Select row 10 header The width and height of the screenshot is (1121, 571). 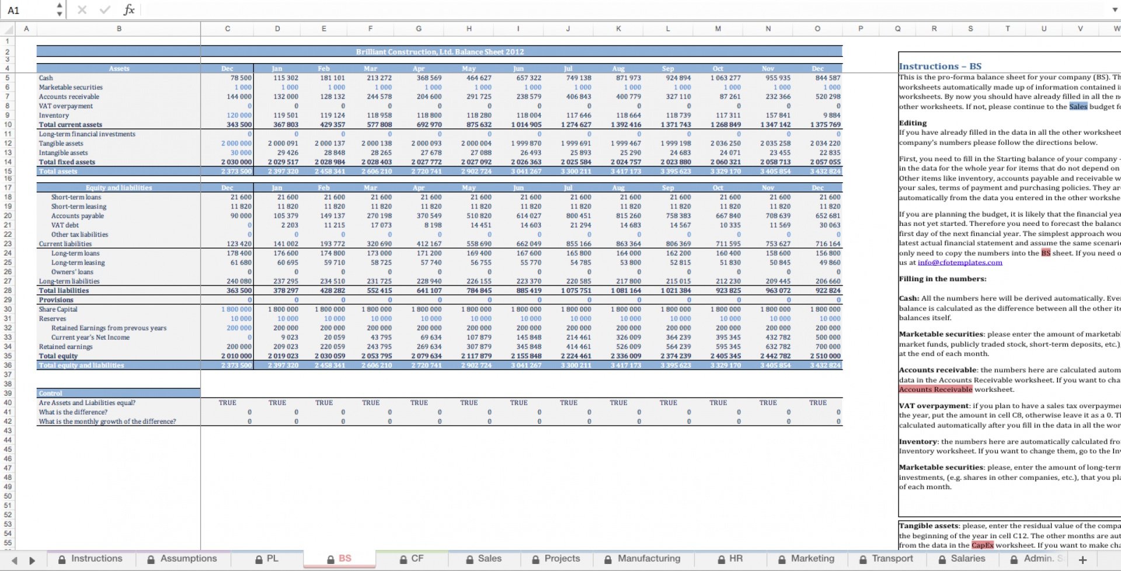8,124
